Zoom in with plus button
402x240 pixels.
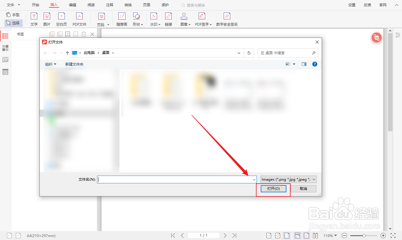(x=383, y=236)
